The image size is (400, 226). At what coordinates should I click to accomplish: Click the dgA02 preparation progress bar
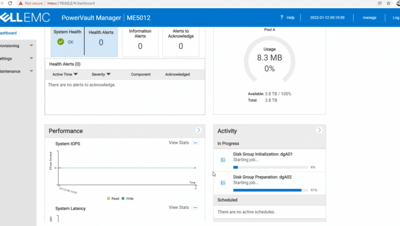tap(270, 190)
